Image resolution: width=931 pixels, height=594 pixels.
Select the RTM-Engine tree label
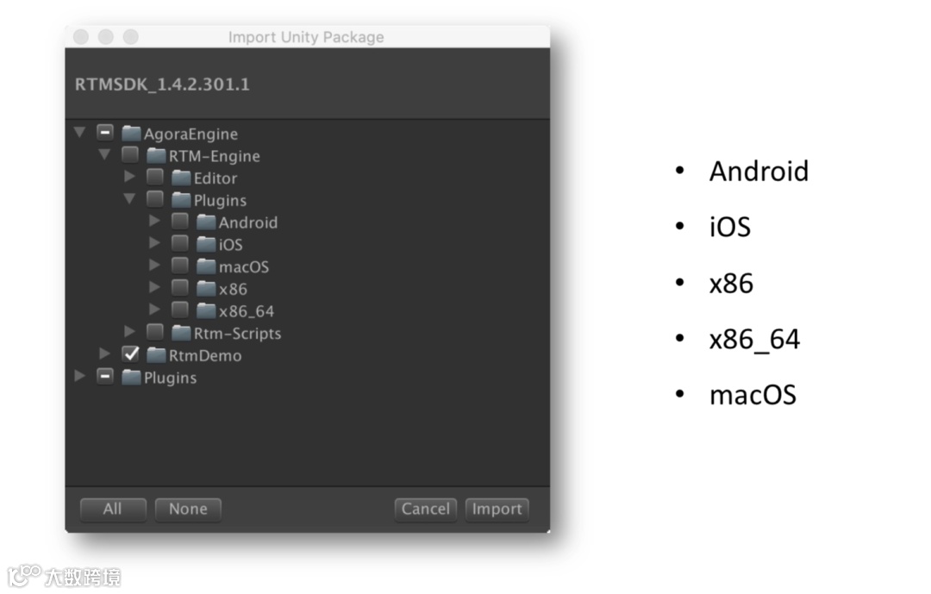[x=215, y=156]
